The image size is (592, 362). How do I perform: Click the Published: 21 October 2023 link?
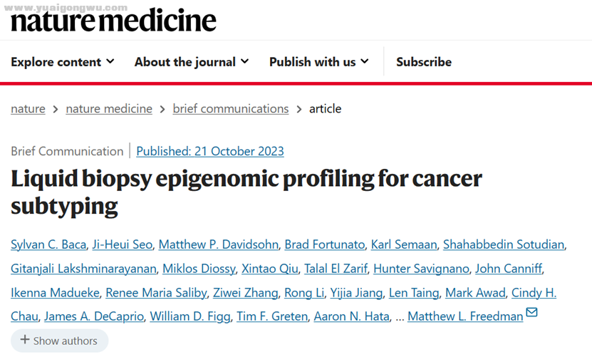pos(210,151)
